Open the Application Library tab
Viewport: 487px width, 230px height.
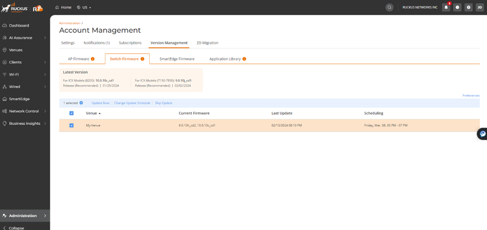coord(225,58)
